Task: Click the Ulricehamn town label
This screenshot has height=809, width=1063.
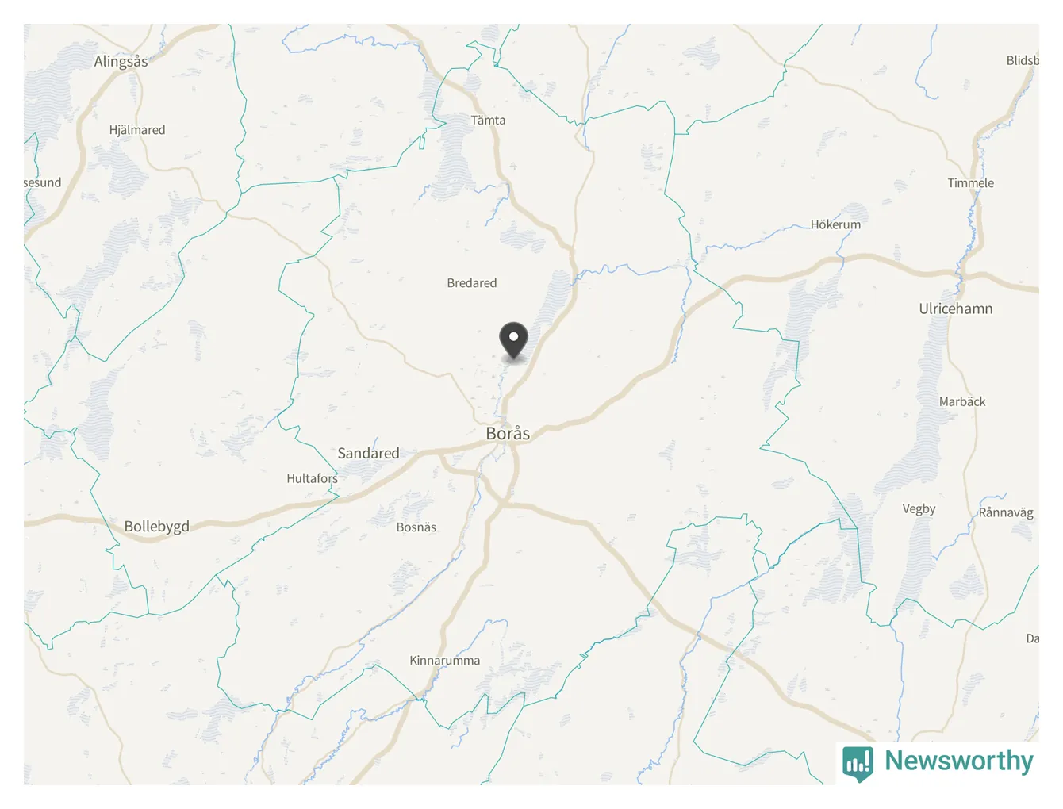Action: click(x=956, y=309)
